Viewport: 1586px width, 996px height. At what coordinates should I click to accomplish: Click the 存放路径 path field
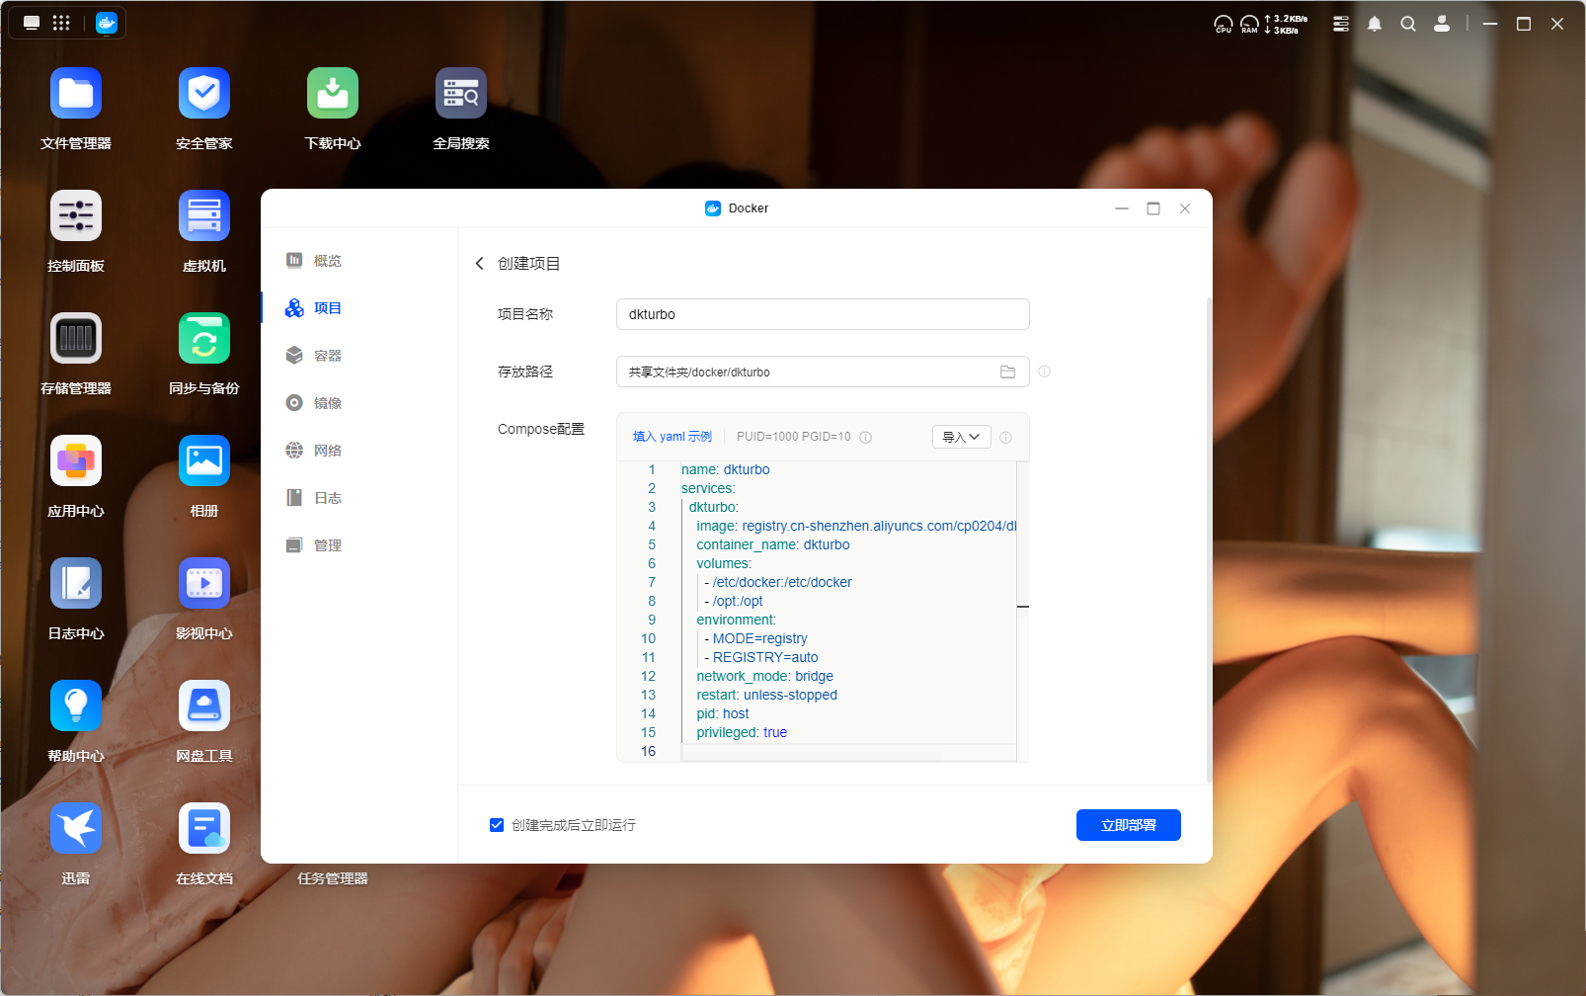823,372
